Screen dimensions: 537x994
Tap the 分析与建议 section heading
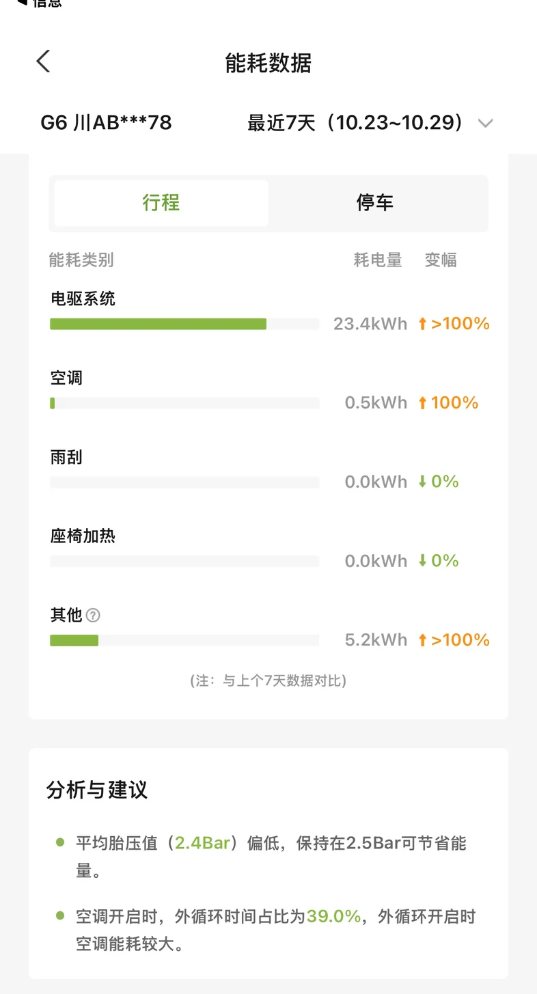[97, 790]
